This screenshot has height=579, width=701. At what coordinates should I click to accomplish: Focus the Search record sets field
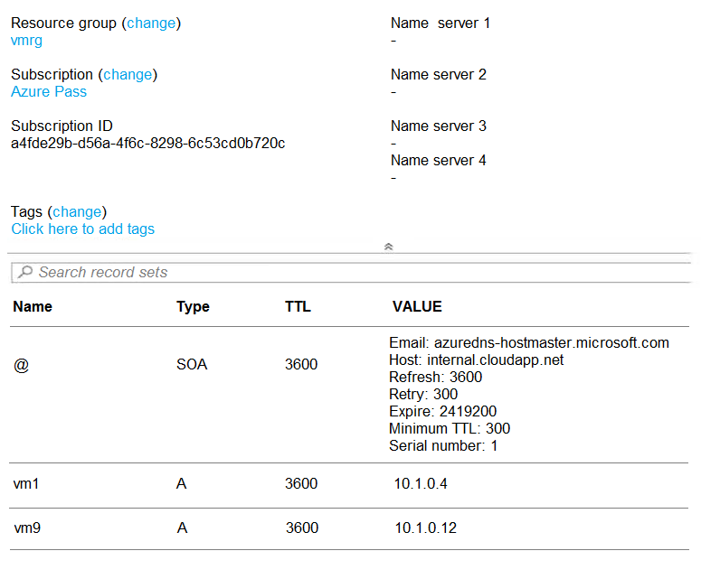pyautogui.click(x=351, y=272)
